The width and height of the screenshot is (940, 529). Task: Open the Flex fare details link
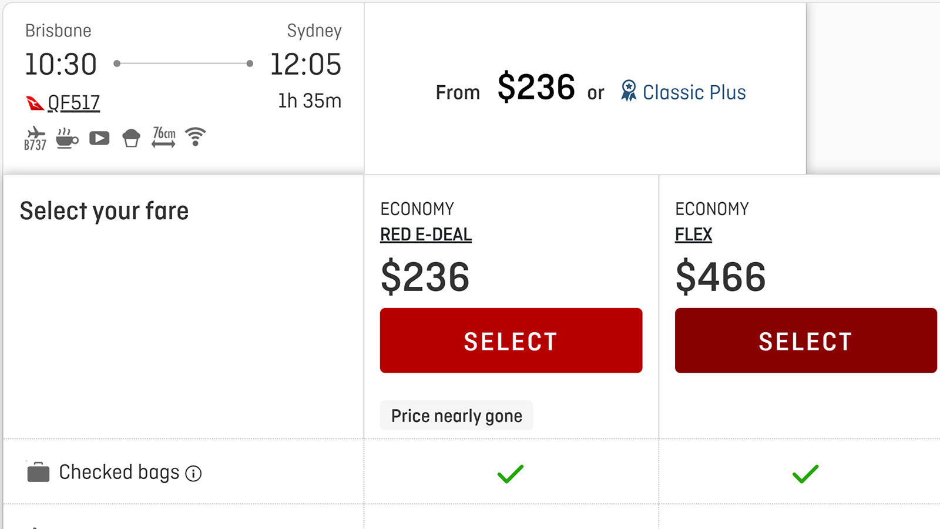pos(693,235)
